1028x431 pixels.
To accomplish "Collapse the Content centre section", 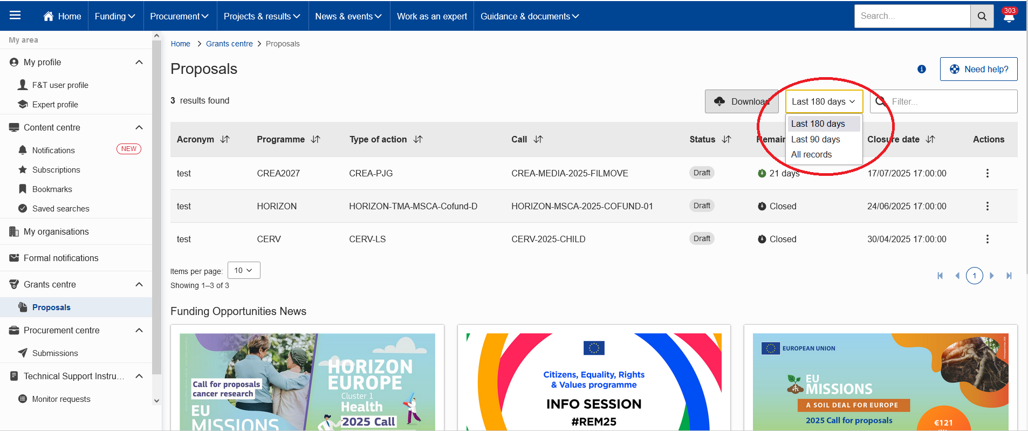I will [x=139, y=127].
